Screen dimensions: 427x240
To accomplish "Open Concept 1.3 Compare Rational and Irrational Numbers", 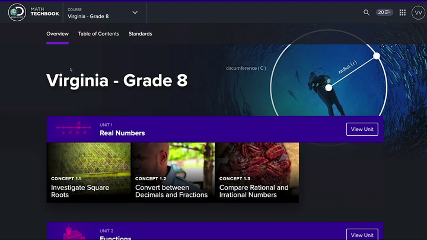I will pyautogui.click(x=257, y=172).
